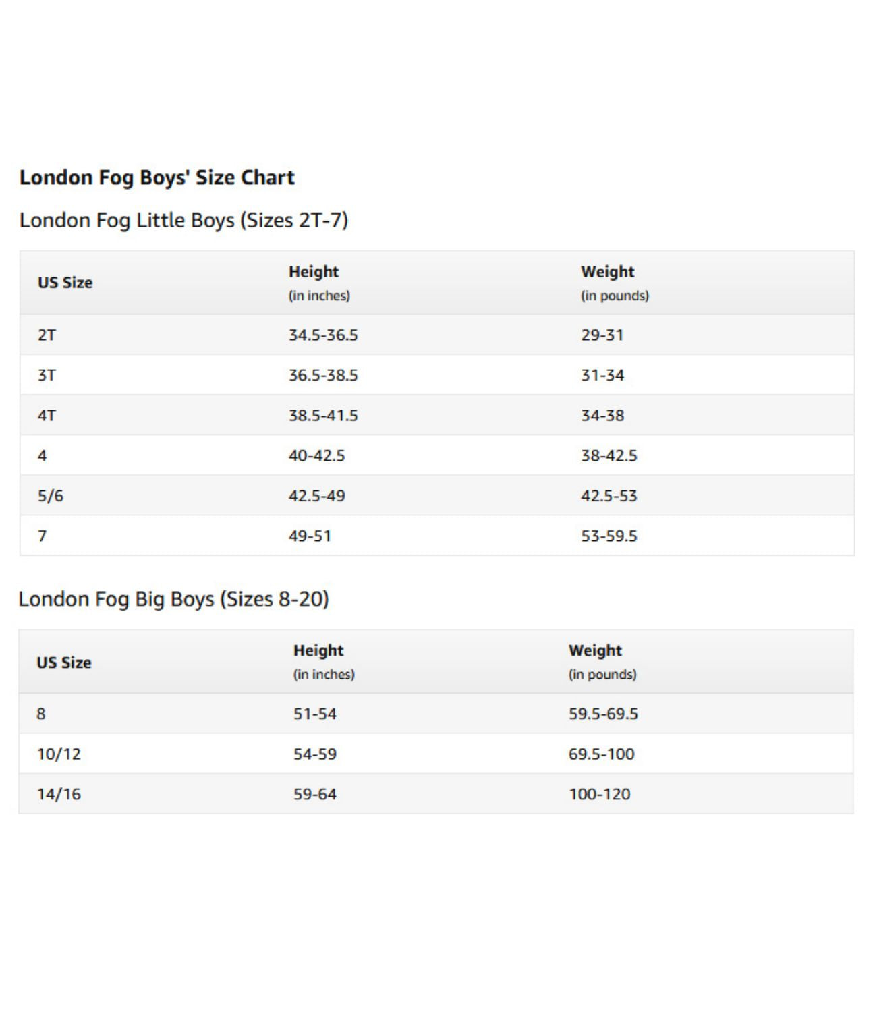Click the 2T size cell
The image size is (877, 1012).
(47, 335)
